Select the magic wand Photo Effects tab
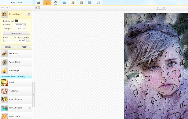The image size is (188, 119). click(47, 3)
